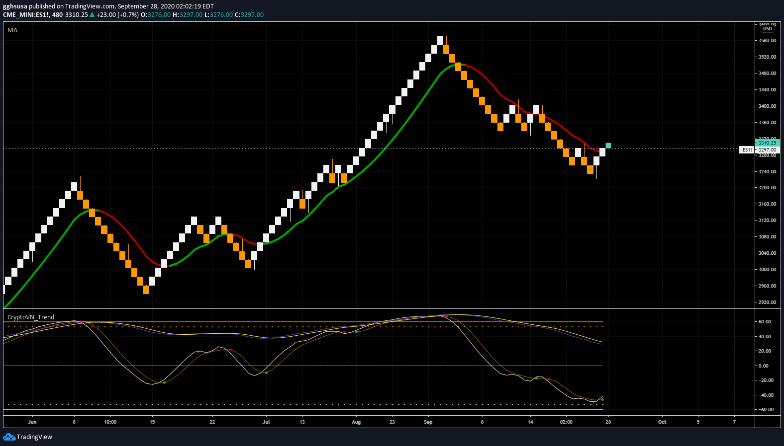Image resolution: width=784 pixels, height=446 pixels.
Task: Click the 3080.00 price axis label
Action: pyautogui.click(x=767, y=237)
